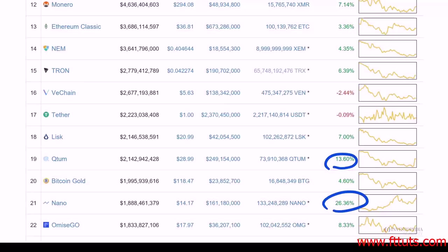Click Nano supply 133,248,289 NANO

pos(281,203)
